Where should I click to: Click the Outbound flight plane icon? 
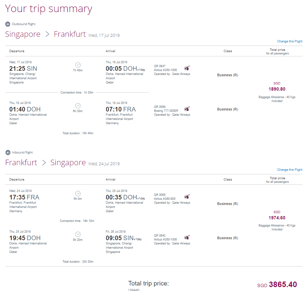click(x=7, y=23)
